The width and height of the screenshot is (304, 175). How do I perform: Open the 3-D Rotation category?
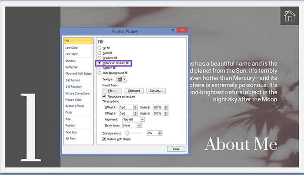[x=73, y=86]
